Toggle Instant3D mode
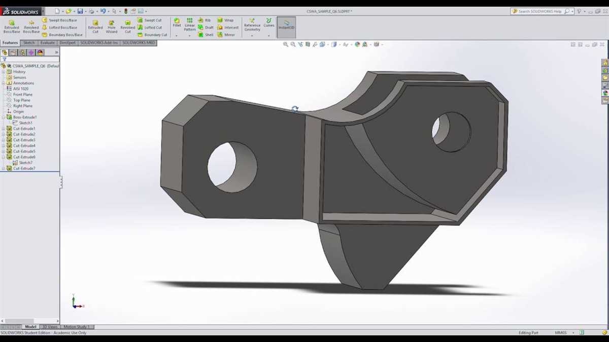 point(286,27)
